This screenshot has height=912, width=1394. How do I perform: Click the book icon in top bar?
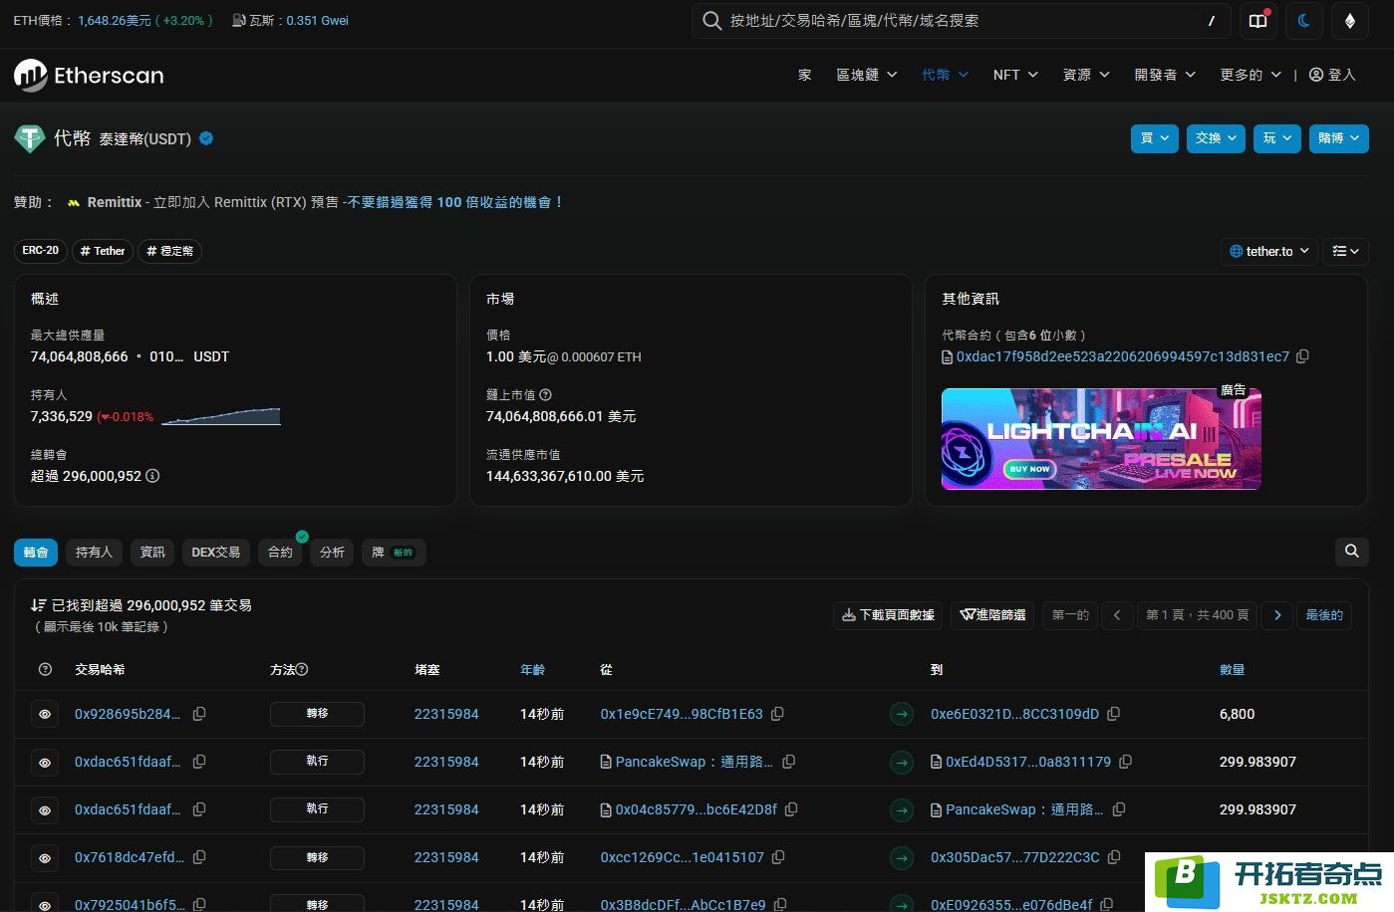(1258, 21)
